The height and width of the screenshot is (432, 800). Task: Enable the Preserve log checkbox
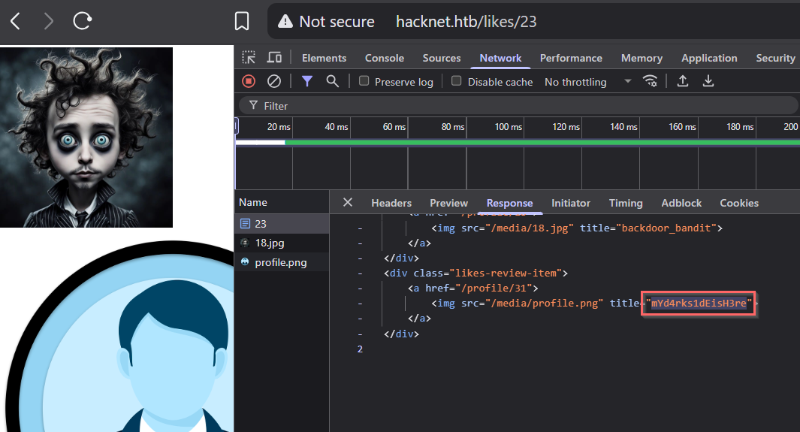364,81
